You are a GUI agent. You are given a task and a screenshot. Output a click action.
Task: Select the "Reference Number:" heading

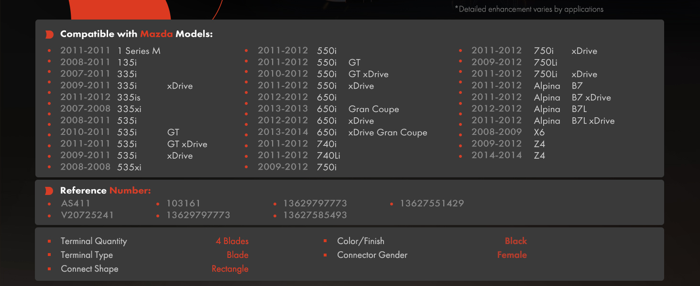tap(106, 191)
